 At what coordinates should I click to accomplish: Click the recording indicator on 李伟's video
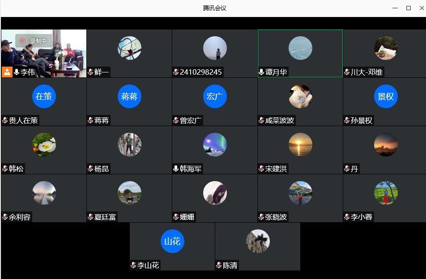click(x=33, y=41)
